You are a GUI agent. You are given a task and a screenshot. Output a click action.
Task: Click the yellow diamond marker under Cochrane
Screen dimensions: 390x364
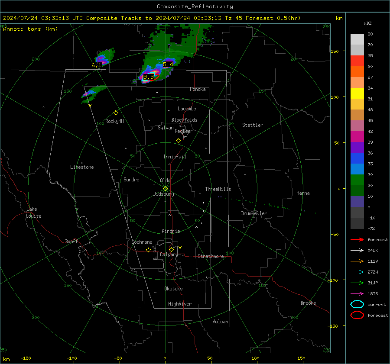148,250
